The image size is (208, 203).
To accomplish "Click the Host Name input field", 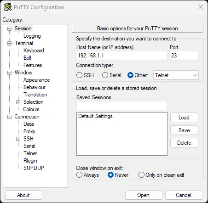I will 122,56.
